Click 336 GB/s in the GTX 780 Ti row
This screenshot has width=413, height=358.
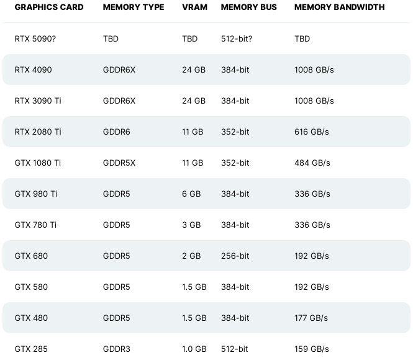coord(312,225)
